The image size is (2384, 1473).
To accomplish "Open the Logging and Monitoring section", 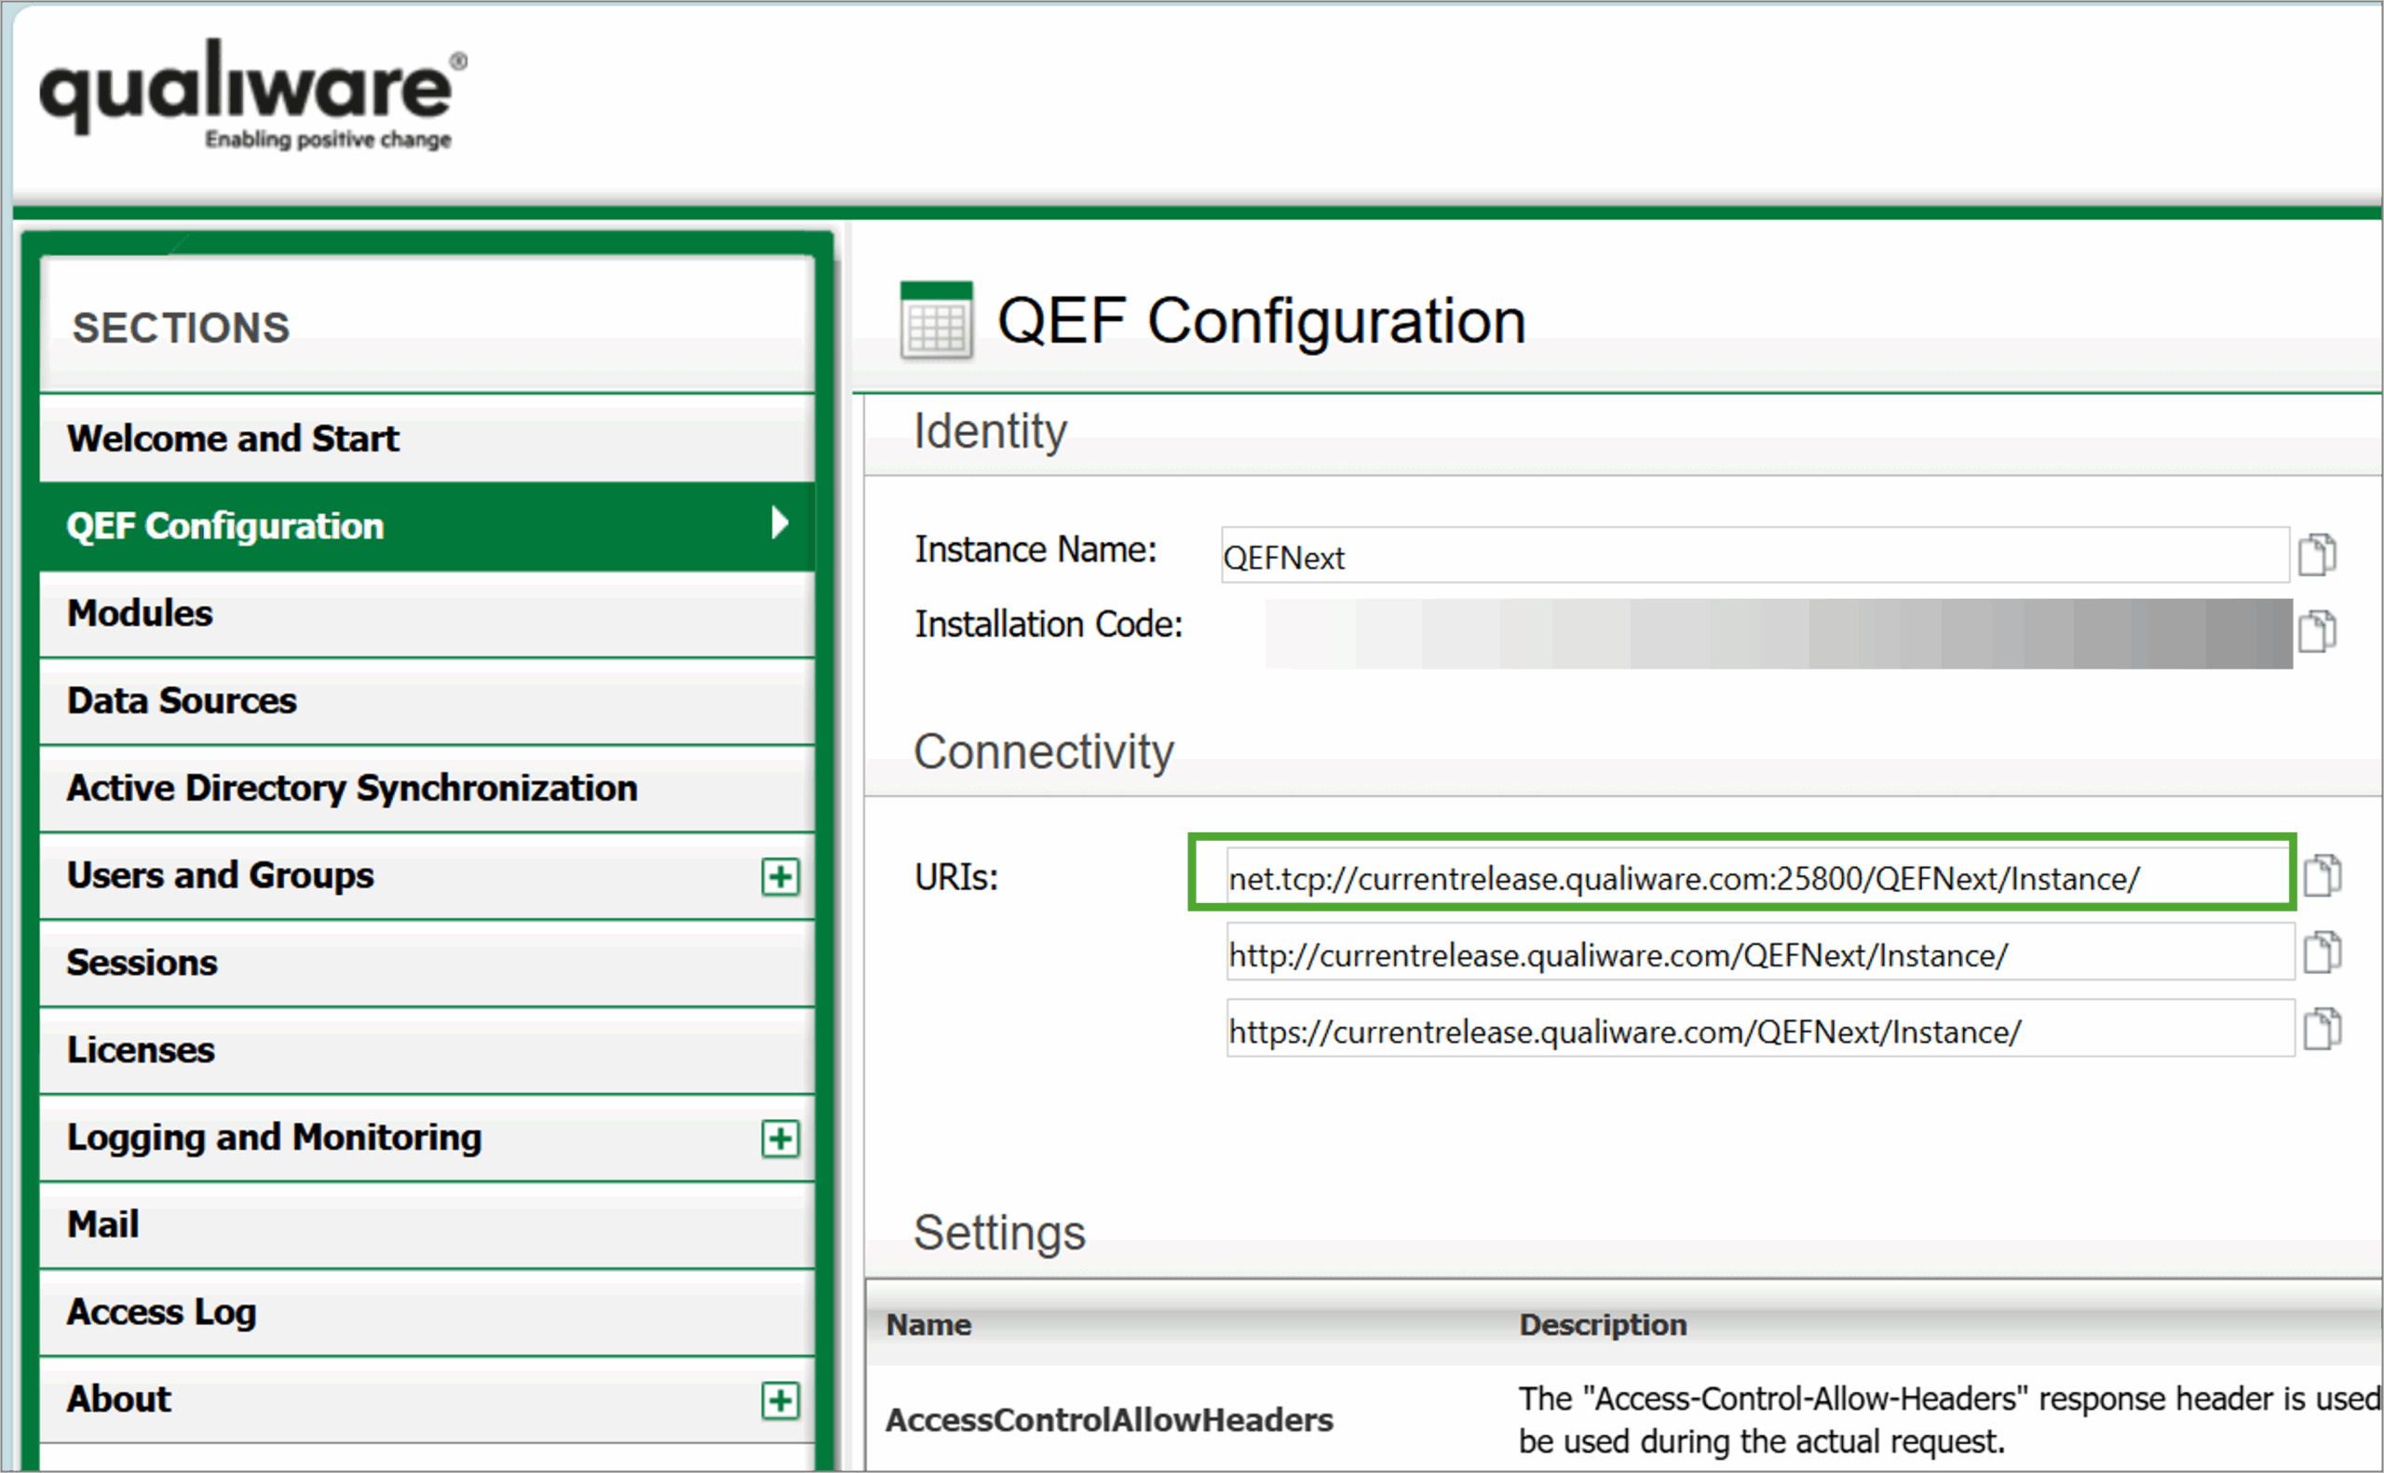I will [427, 1138].
